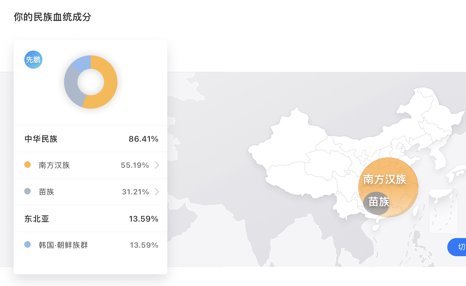Open the 中华民族 category row
Image resolution: width=466 pixels, height=286 pixels.
90,139
